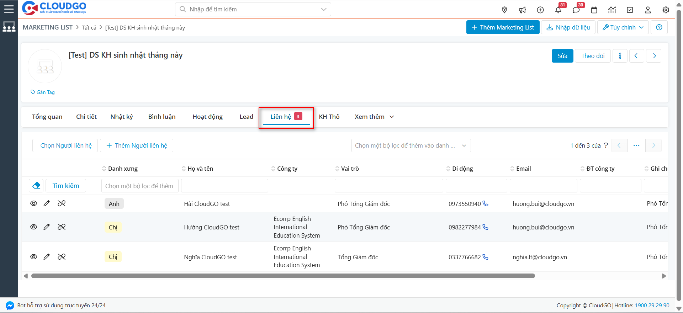
Task: Open the notifications bell icon
Action: point(558,10)
